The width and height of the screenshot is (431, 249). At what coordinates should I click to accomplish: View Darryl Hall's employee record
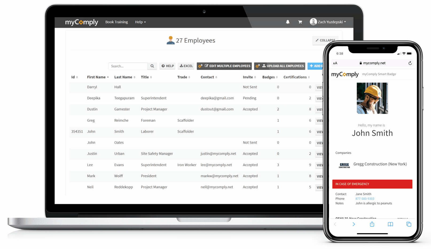click(319, 87)
